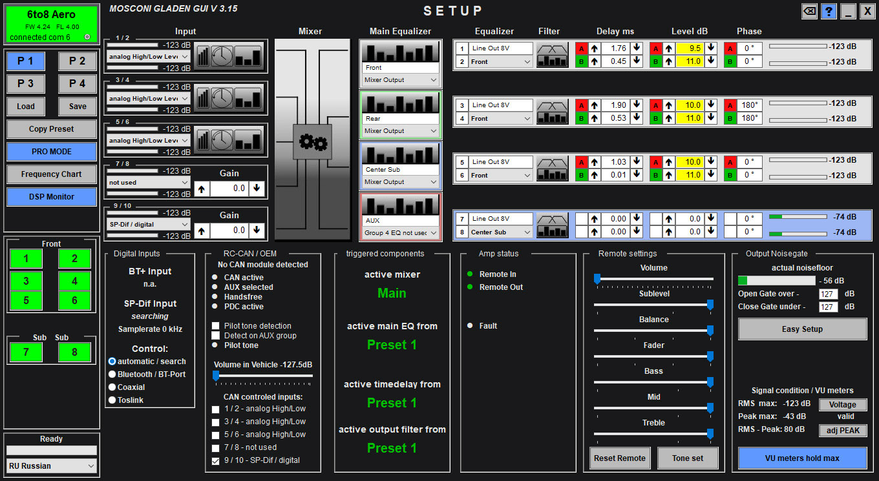Viewport: 879px width, 481px height.
Task: Click the Easy Setup button
Action: 802,329
